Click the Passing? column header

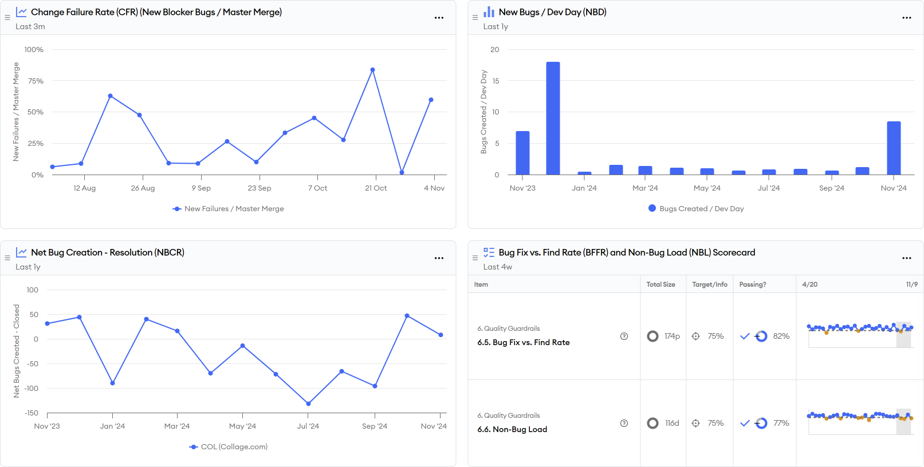[x=752, y=284]
